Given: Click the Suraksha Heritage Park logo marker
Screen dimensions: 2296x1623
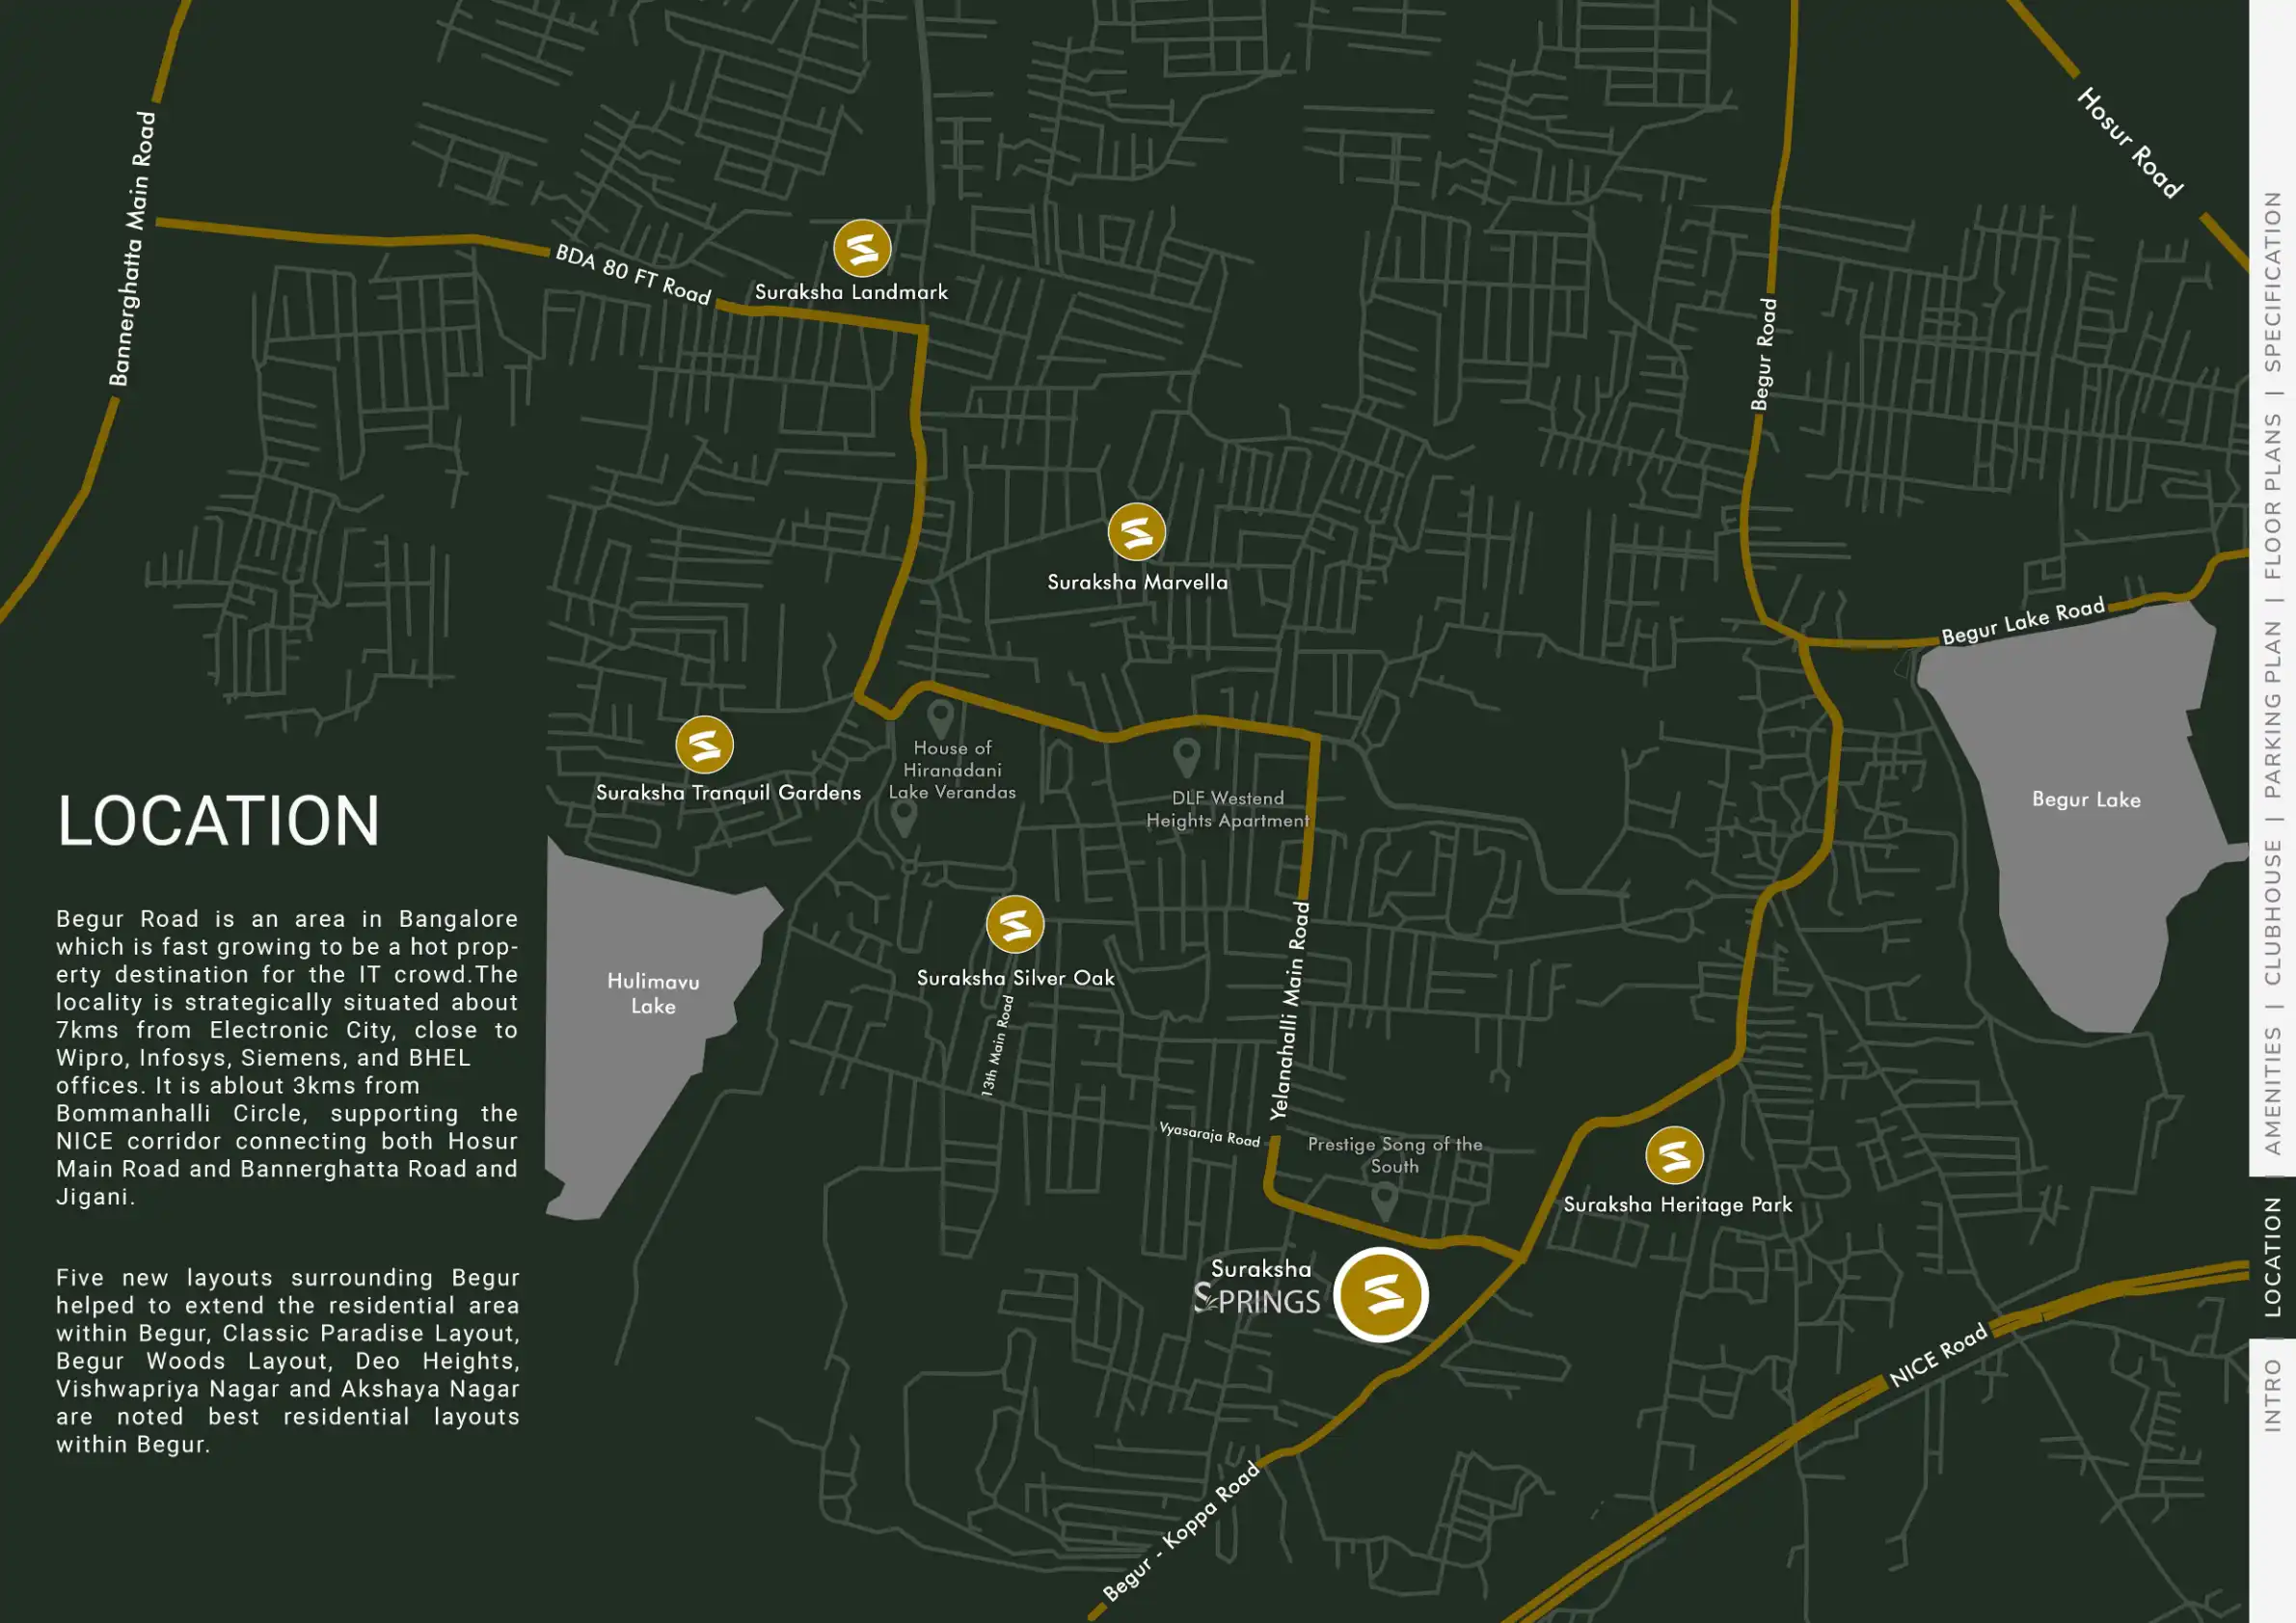Looking at the screenshot, I should pyautogui.click(x=1674, y=1155).
